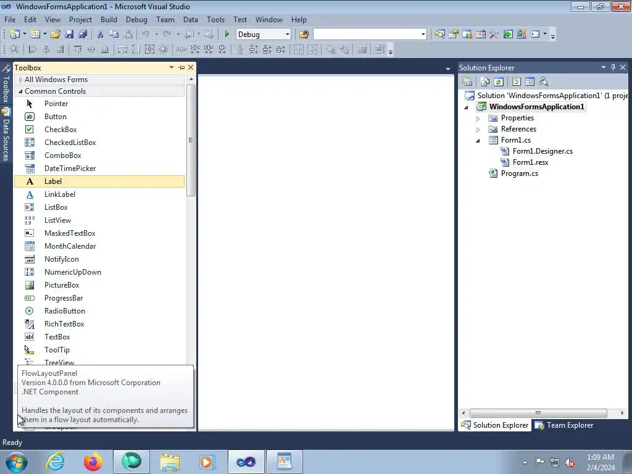Select the PictureBox control in Toolbox

(99, 285)
